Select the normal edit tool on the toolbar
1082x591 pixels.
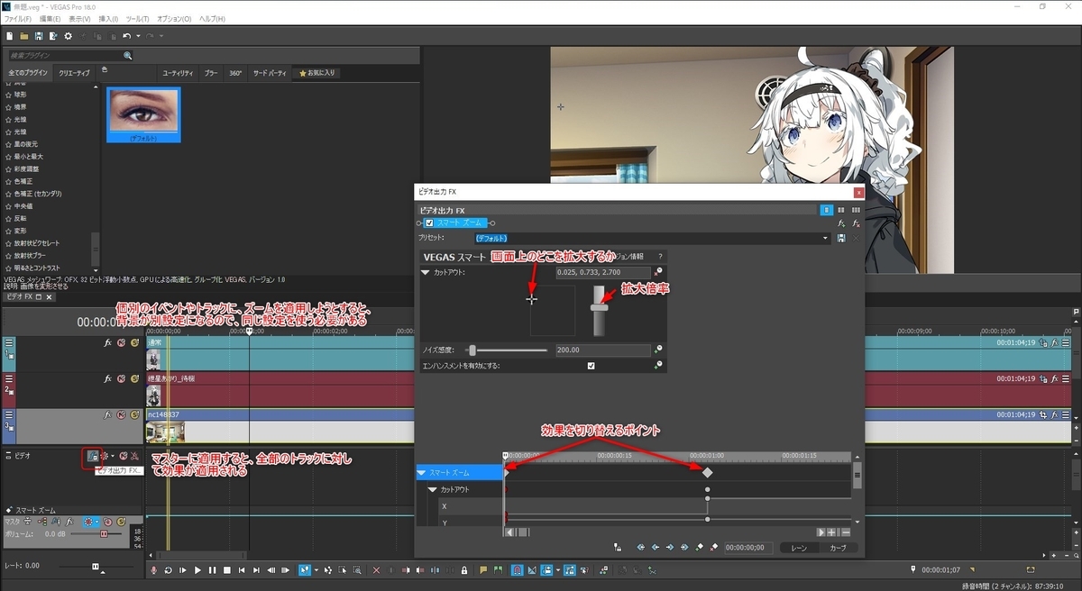(x=304, y=570)
